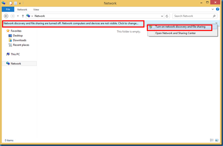Click the This PC computer icon

(8, 54)
